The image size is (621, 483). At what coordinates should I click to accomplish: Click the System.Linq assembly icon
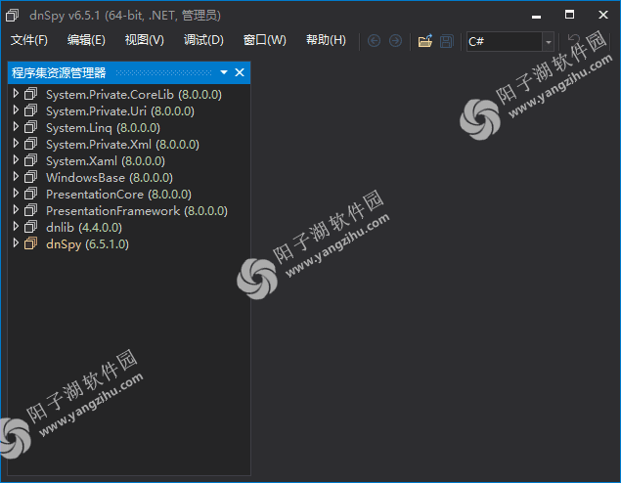31,127
